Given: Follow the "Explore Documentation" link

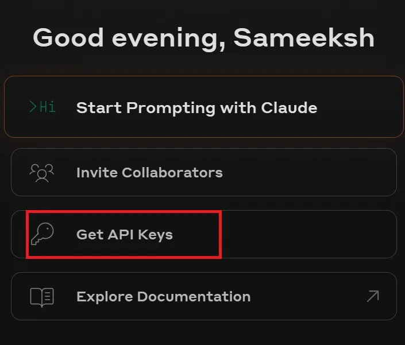Looking at the screenshot, I should click(x=163, y=297).
